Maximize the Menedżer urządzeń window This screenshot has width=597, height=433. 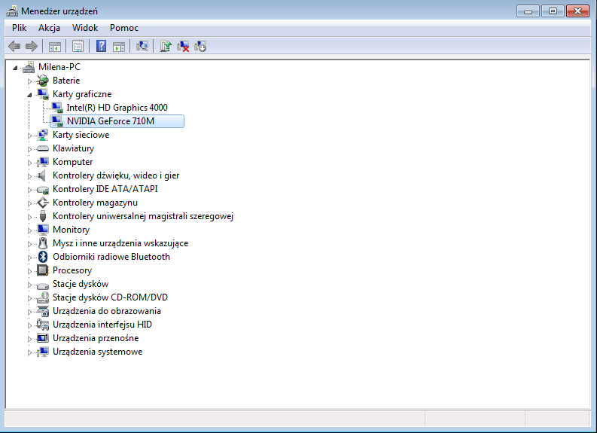coord(553,11)
